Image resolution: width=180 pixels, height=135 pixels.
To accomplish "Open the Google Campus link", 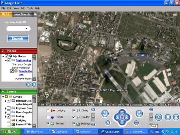I will [26, 73].
